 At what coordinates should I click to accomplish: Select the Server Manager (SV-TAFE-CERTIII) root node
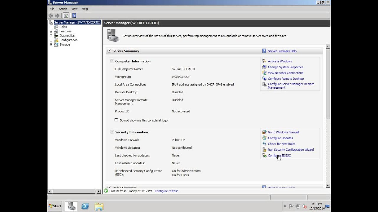(x=77, y=22)
